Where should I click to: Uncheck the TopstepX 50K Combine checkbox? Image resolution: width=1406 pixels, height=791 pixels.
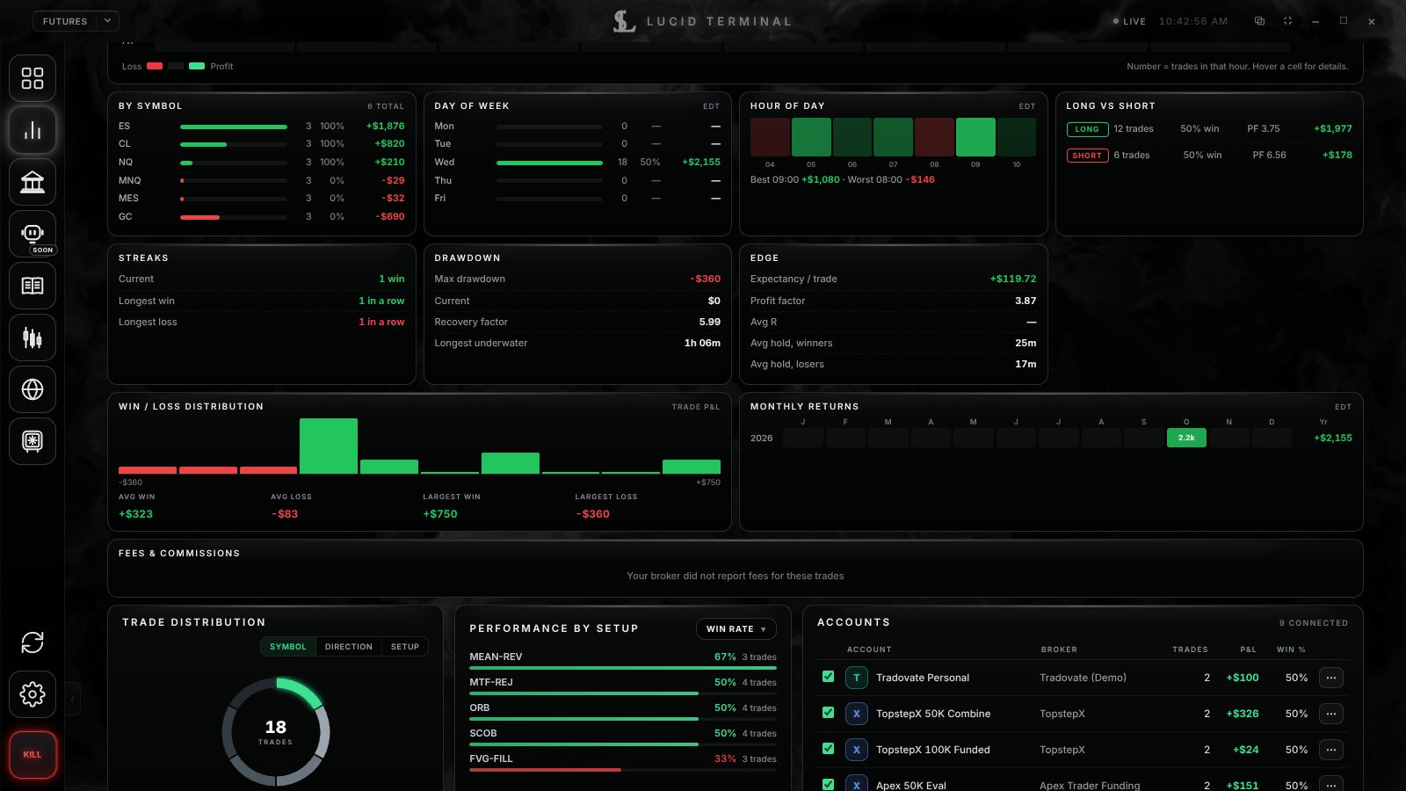pyautogui.click(x=828, y=713)
